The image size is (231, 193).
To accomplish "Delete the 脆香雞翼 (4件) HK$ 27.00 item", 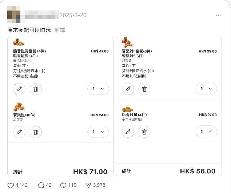I will click(144, 132).
